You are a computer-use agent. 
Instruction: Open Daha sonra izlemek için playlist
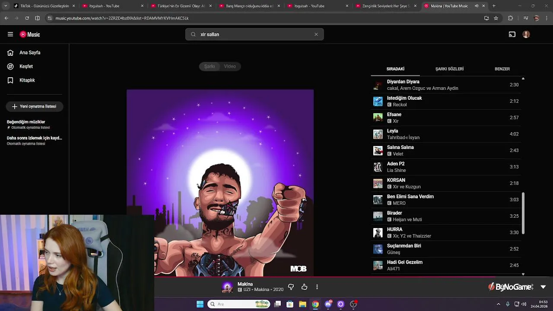coord(35,140)
